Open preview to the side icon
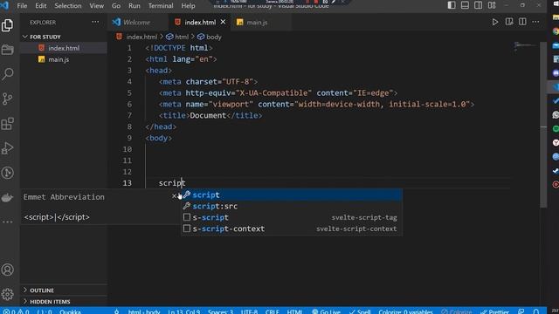 (509, 22)
